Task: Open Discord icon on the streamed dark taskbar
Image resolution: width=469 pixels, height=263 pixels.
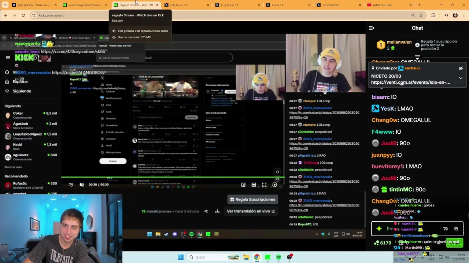Action: click(x=174, y=234)
